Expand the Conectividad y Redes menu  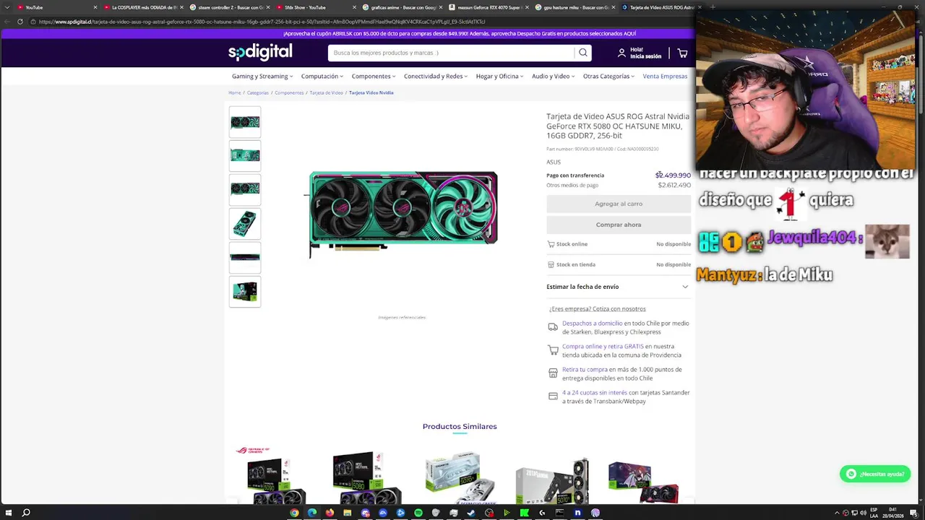[436, 76]
